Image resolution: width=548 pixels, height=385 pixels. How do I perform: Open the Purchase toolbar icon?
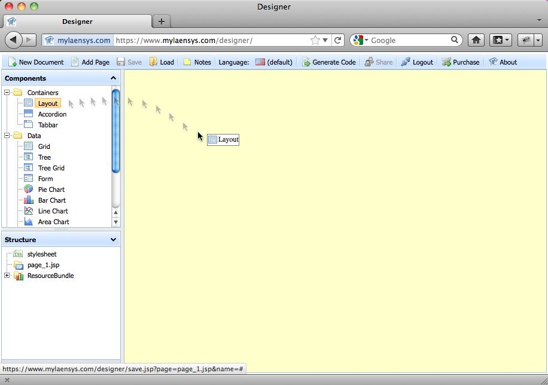(x=445, y=62)
